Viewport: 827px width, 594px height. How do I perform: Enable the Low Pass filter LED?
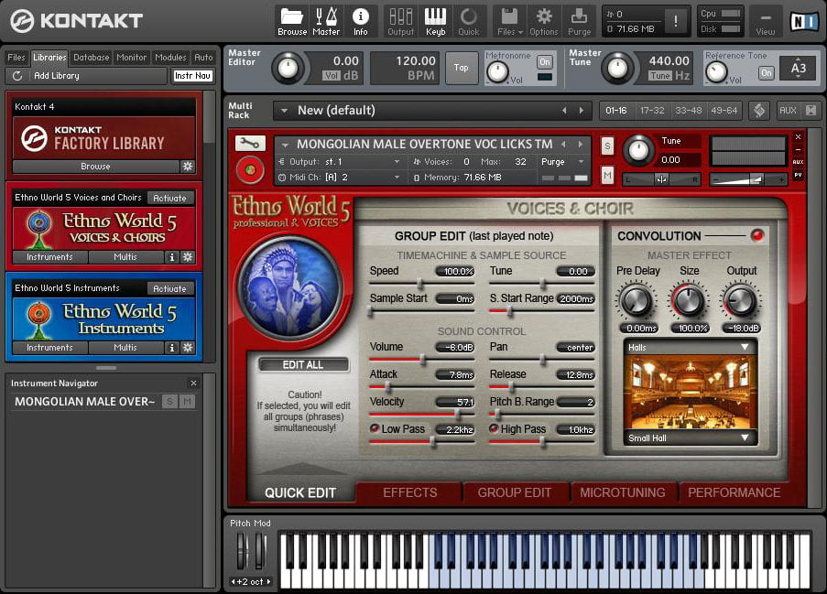pos(374,428)
